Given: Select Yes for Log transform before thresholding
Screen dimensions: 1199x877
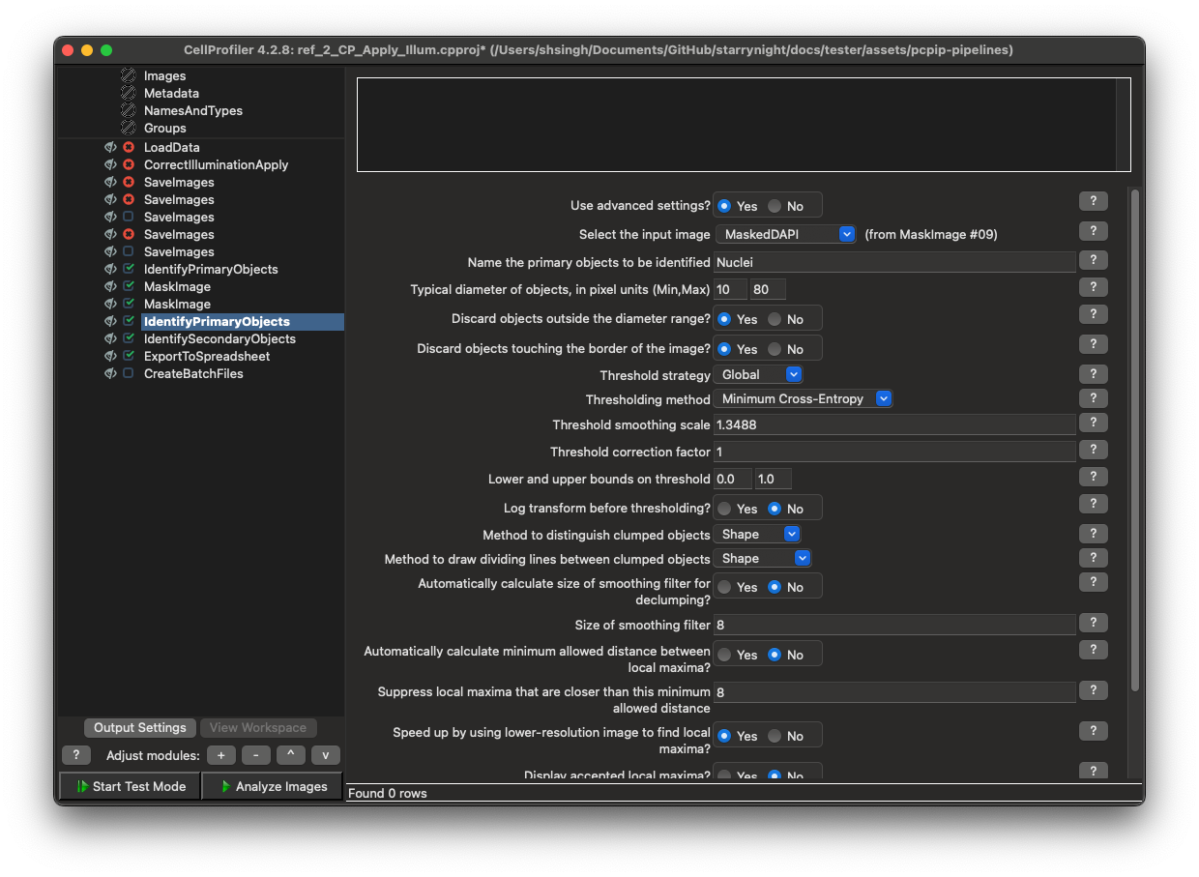Looking at the screenshot, I should 724,509.
